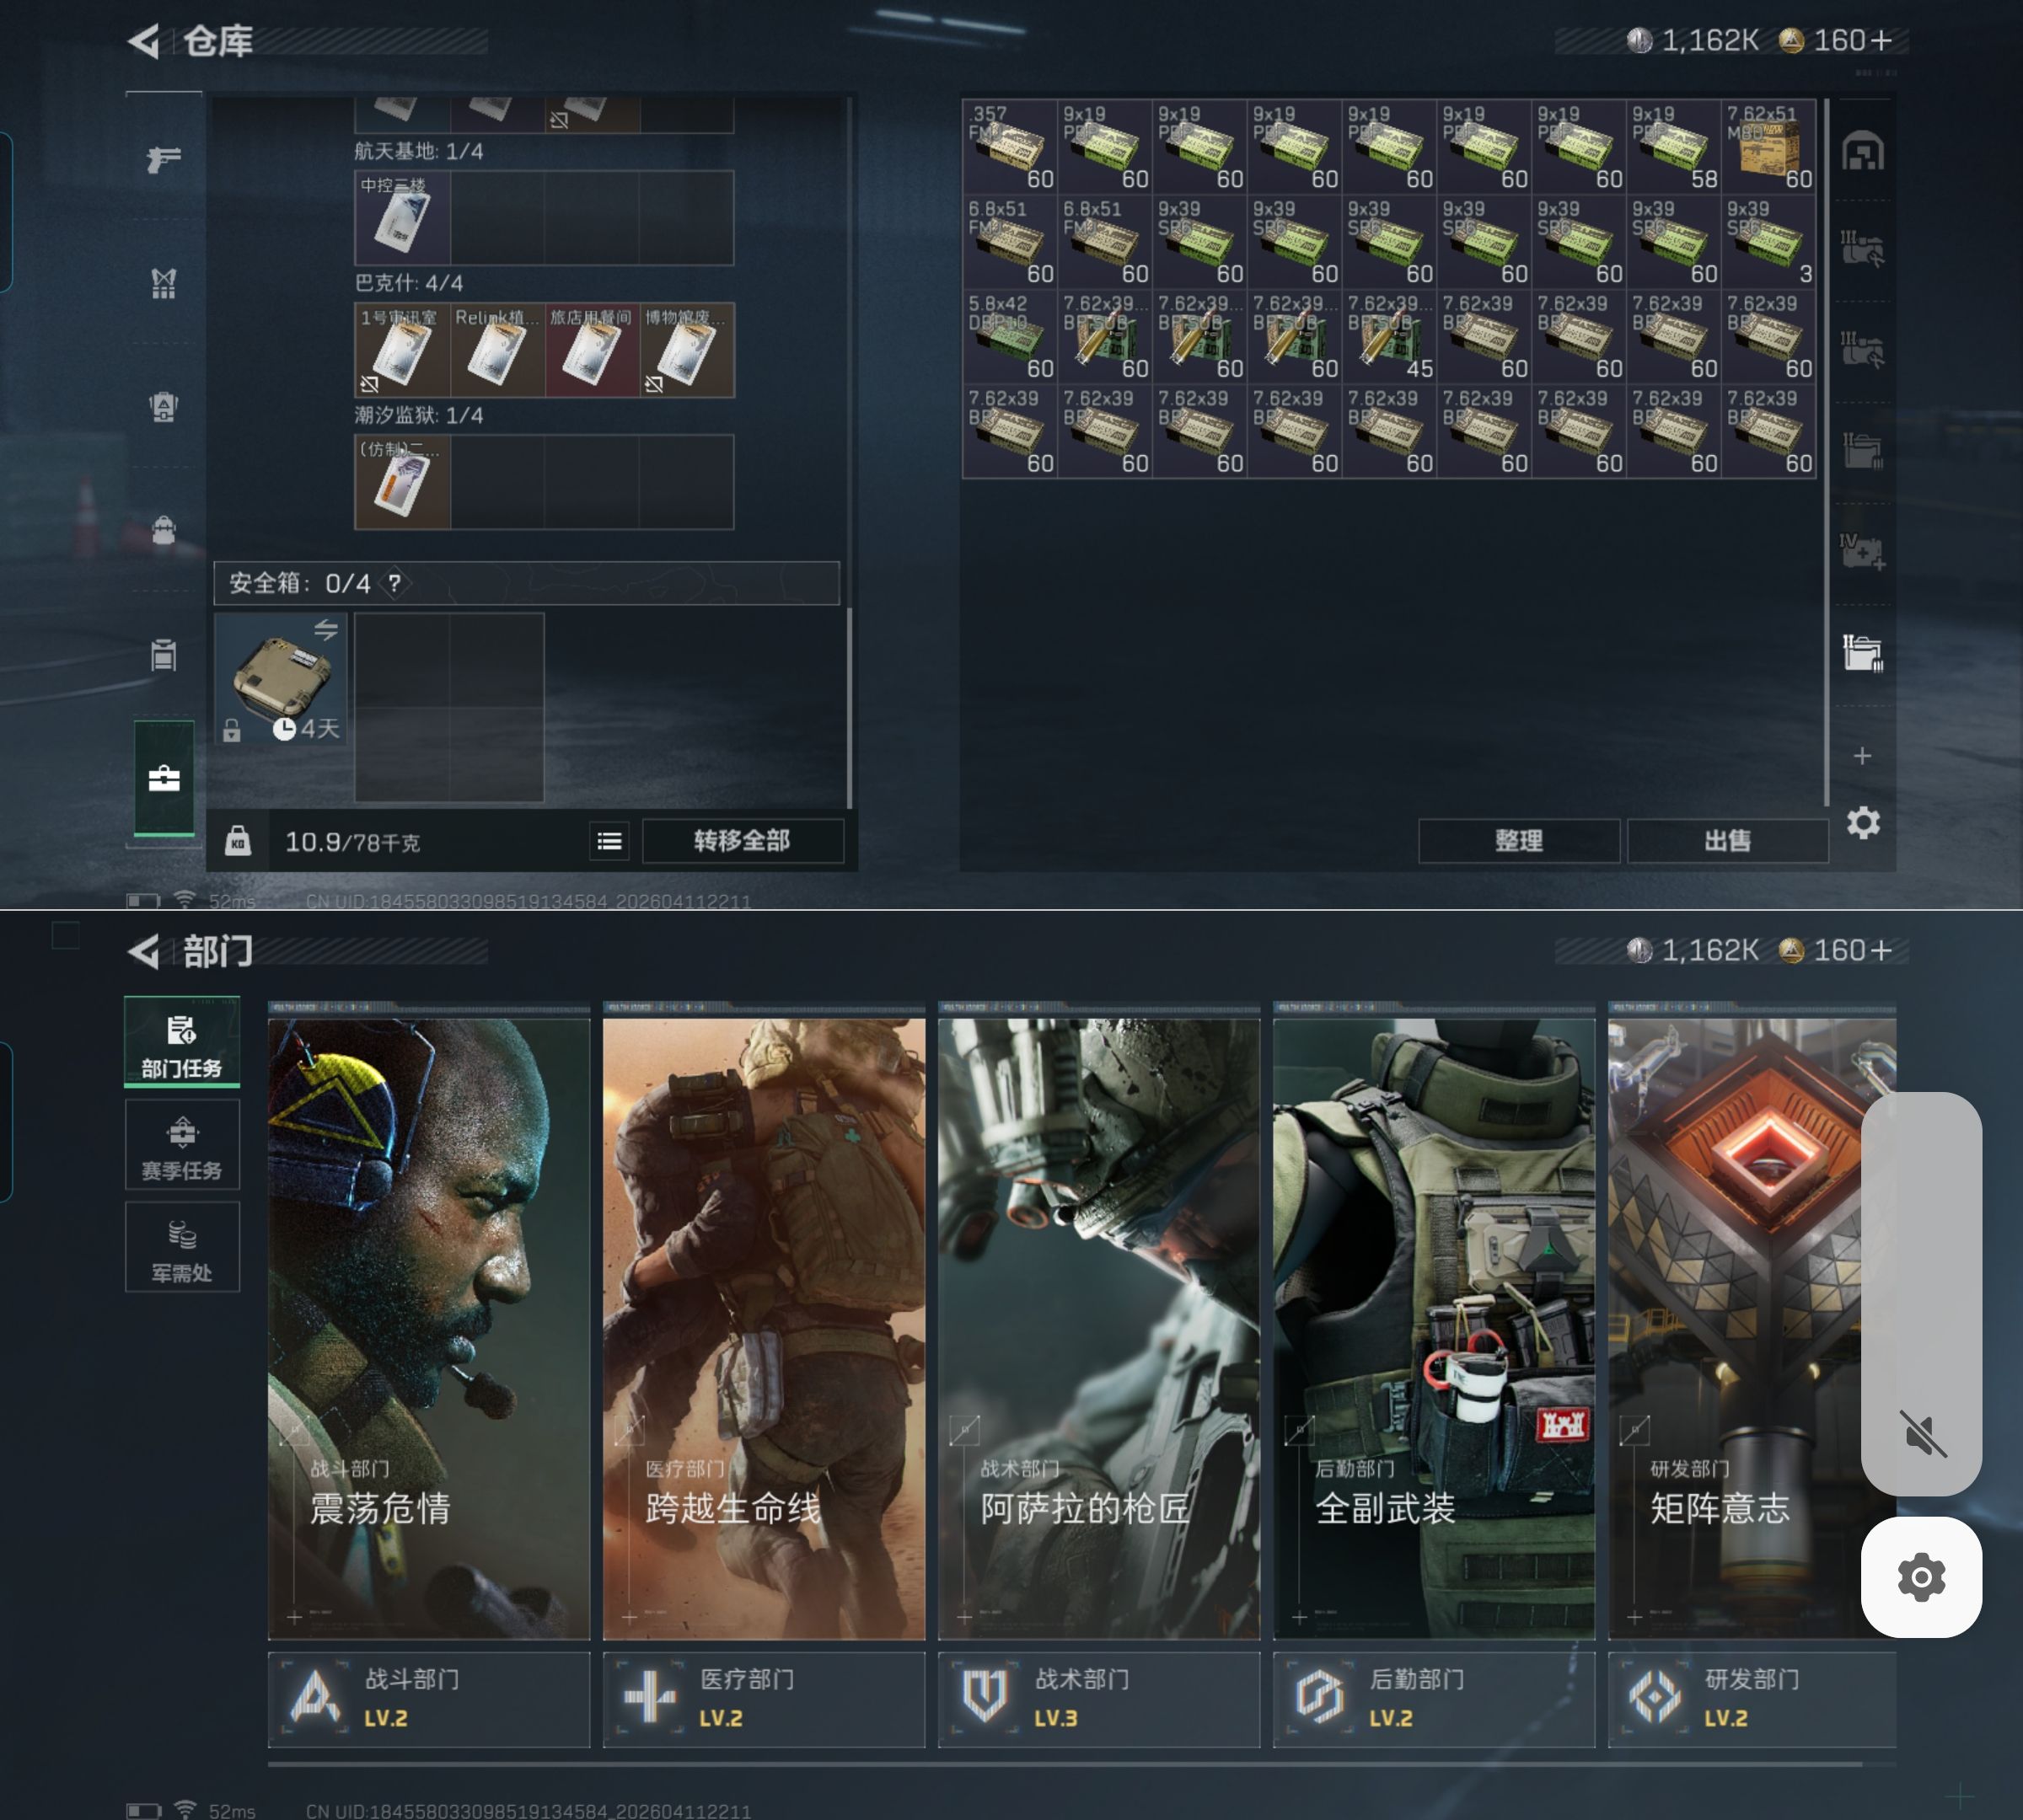Select the pistol weapons category icon
This screenshot has height=1820, width=2023.
coord(163,159)
